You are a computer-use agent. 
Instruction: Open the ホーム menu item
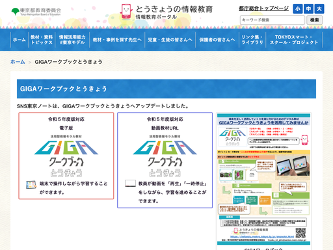pos(20,40)
